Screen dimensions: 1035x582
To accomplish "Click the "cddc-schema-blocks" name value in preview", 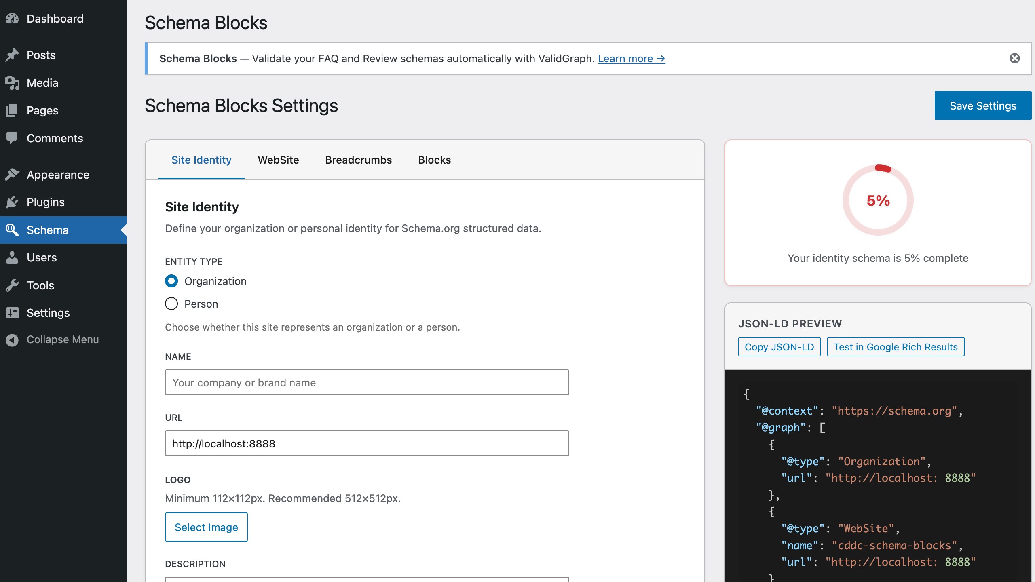I will 894,546.
